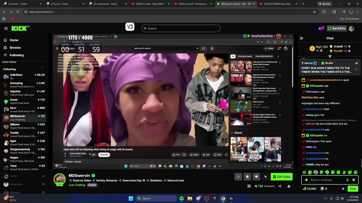Open Chrome extensions puzzle icon
This screenshot has height=203, width=362.
pos(324,12)
